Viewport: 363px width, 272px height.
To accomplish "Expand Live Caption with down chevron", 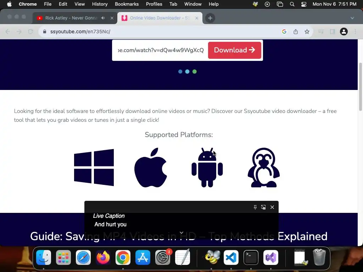I will point(181,233).
